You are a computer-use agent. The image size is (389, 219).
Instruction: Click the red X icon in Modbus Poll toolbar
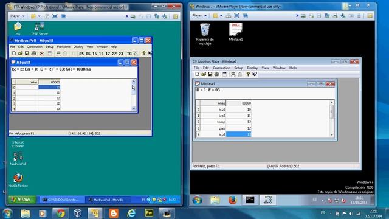tap(42, 54)
